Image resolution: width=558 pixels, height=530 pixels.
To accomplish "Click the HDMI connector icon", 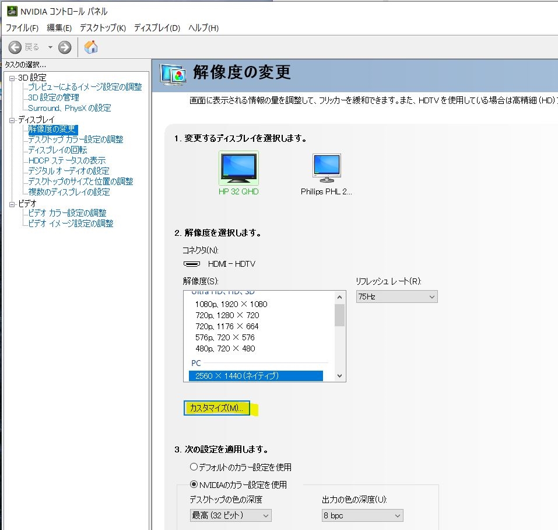I will click(192, 264).
